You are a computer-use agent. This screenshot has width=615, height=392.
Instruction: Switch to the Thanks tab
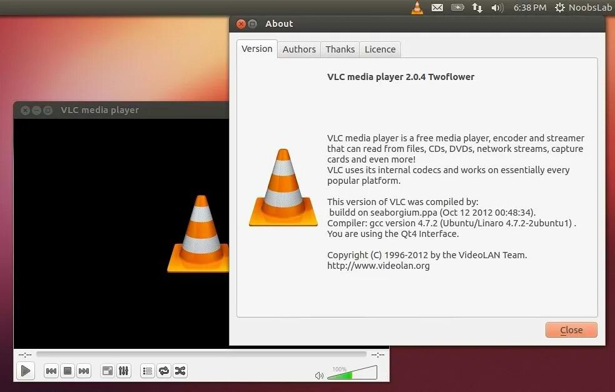(340, 49)
